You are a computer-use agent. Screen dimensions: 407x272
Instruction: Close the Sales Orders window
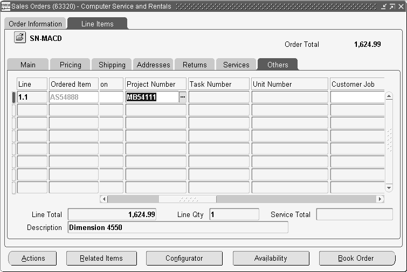[x=401, y=6]
